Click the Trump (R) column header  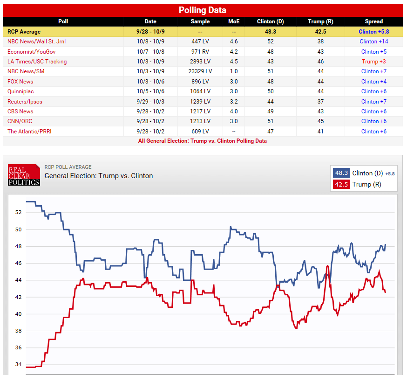click(320, 21)
